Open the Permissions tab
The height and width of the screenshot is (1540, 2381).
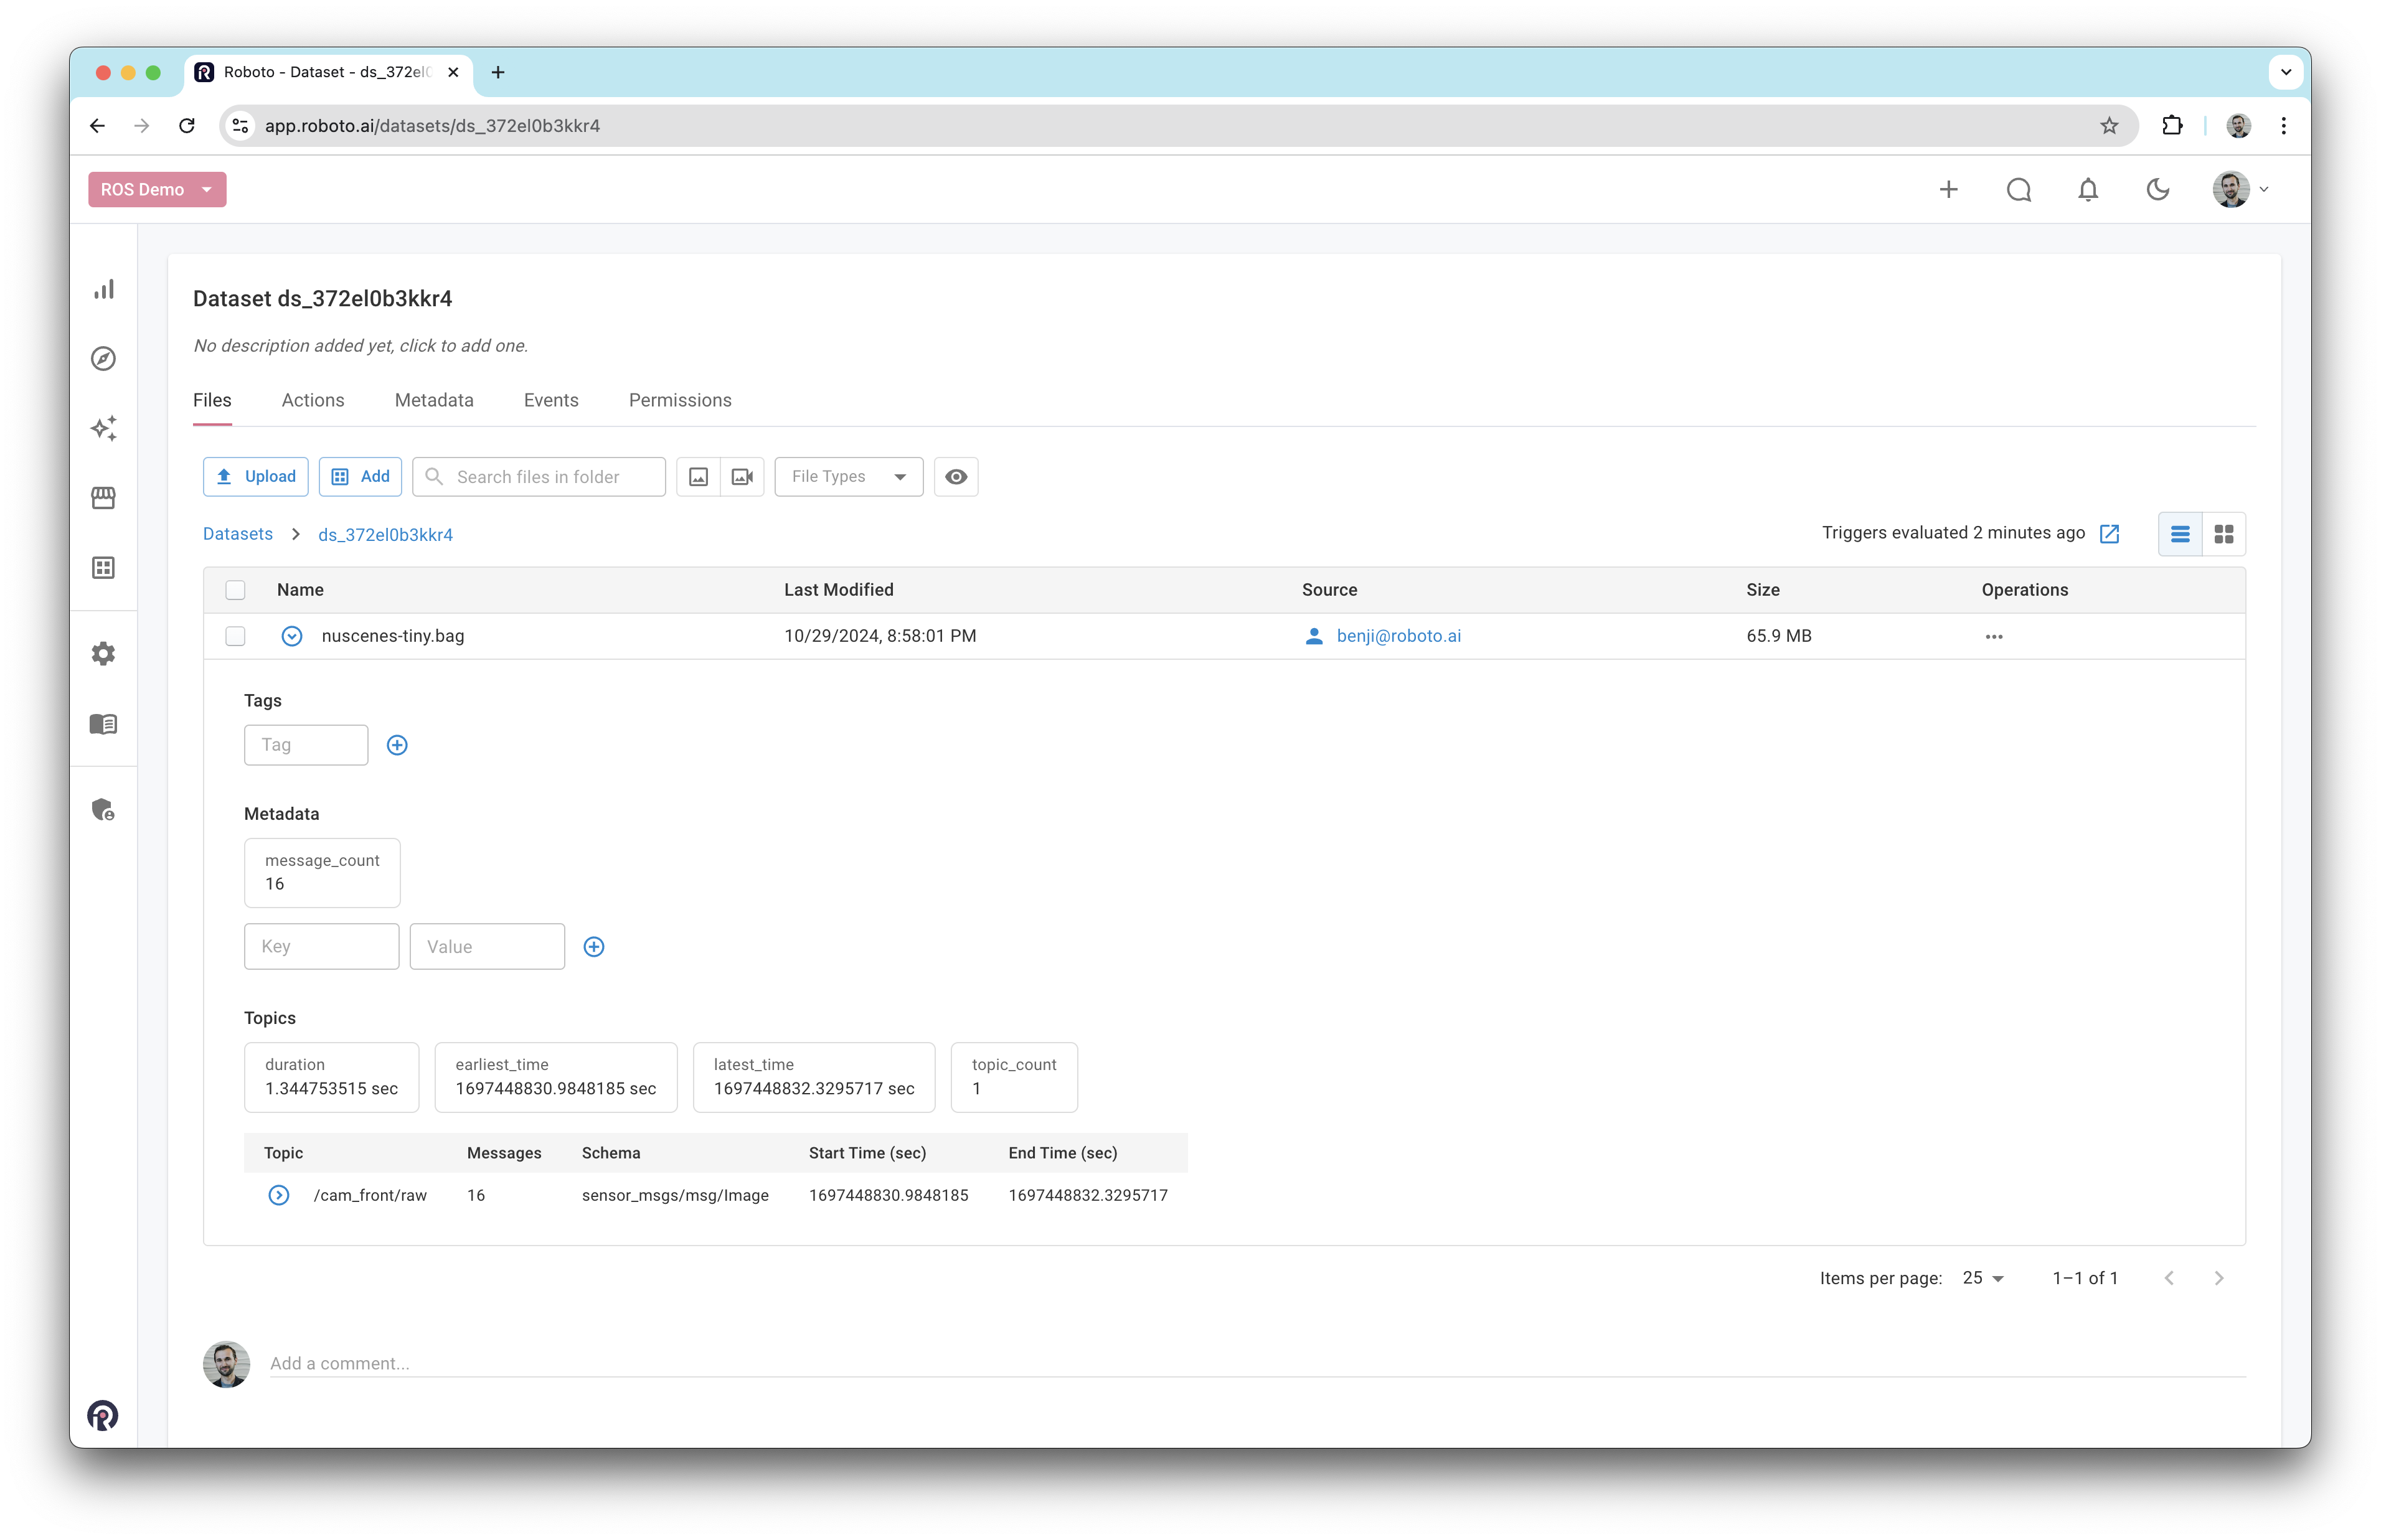[680, 400]
